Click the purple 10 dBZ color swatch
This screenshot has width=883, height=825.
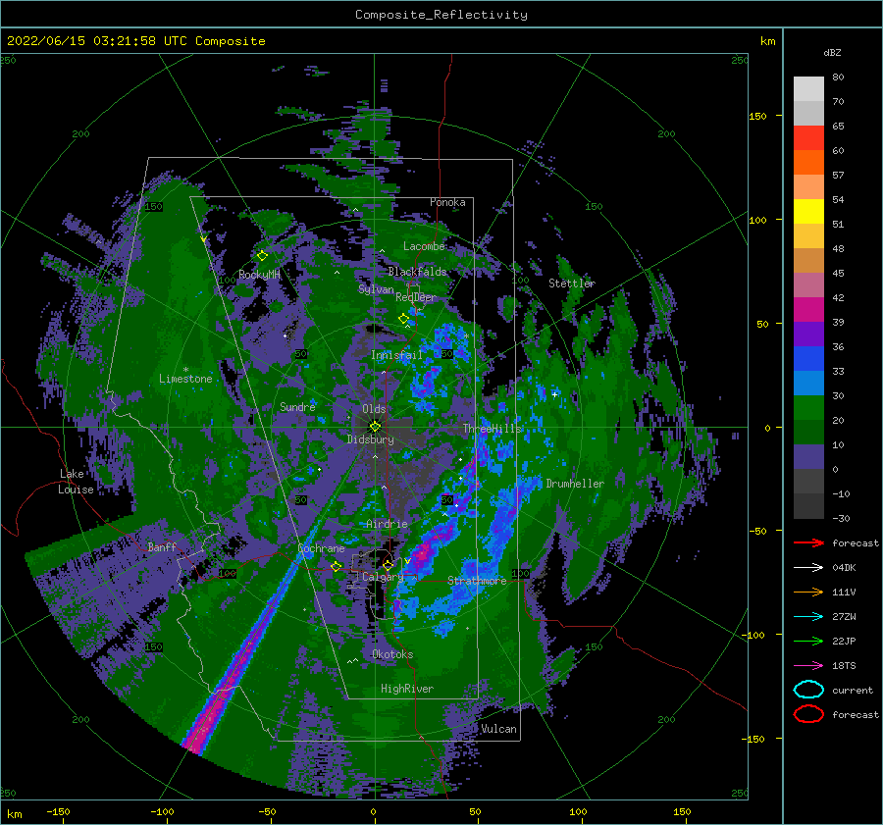click(808, 457)
